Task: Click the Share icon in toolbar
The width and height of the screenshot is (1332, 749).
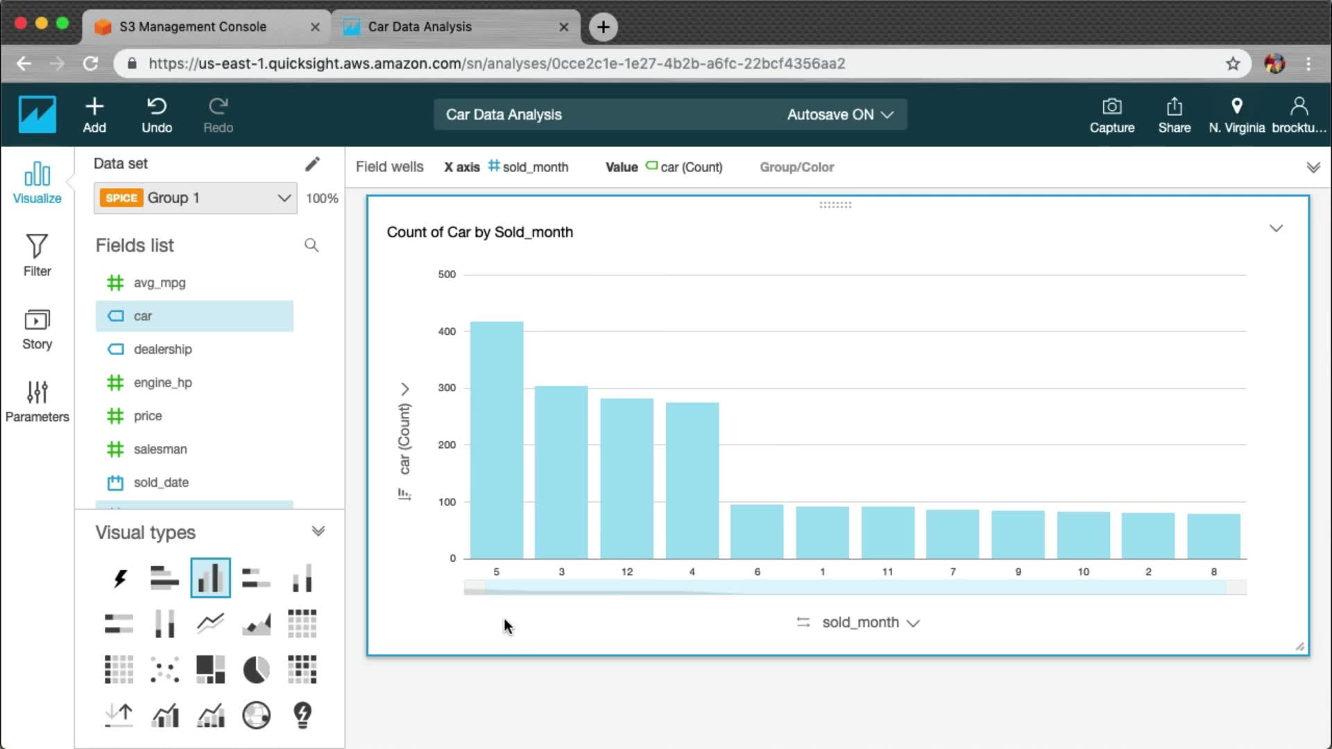Action: pyautogui.click(x=1174, y=115)
